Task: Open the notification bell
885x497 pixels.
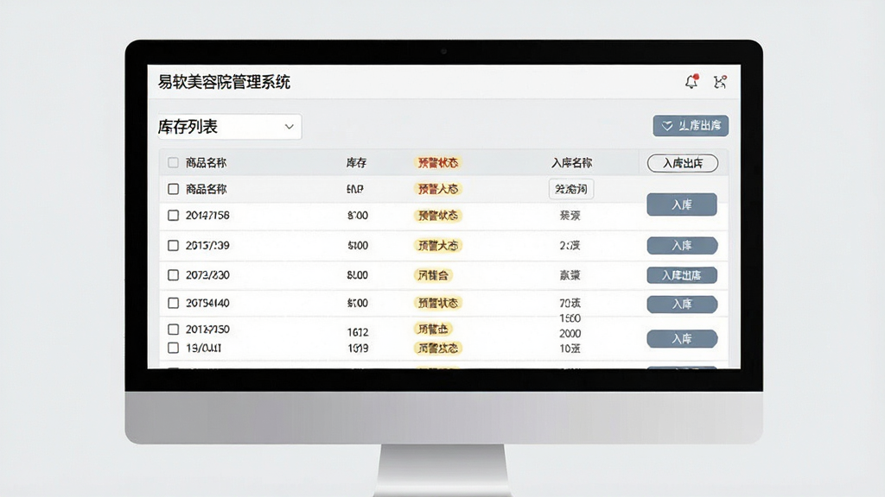Action: pyautogui.click(x=691, y=82)
